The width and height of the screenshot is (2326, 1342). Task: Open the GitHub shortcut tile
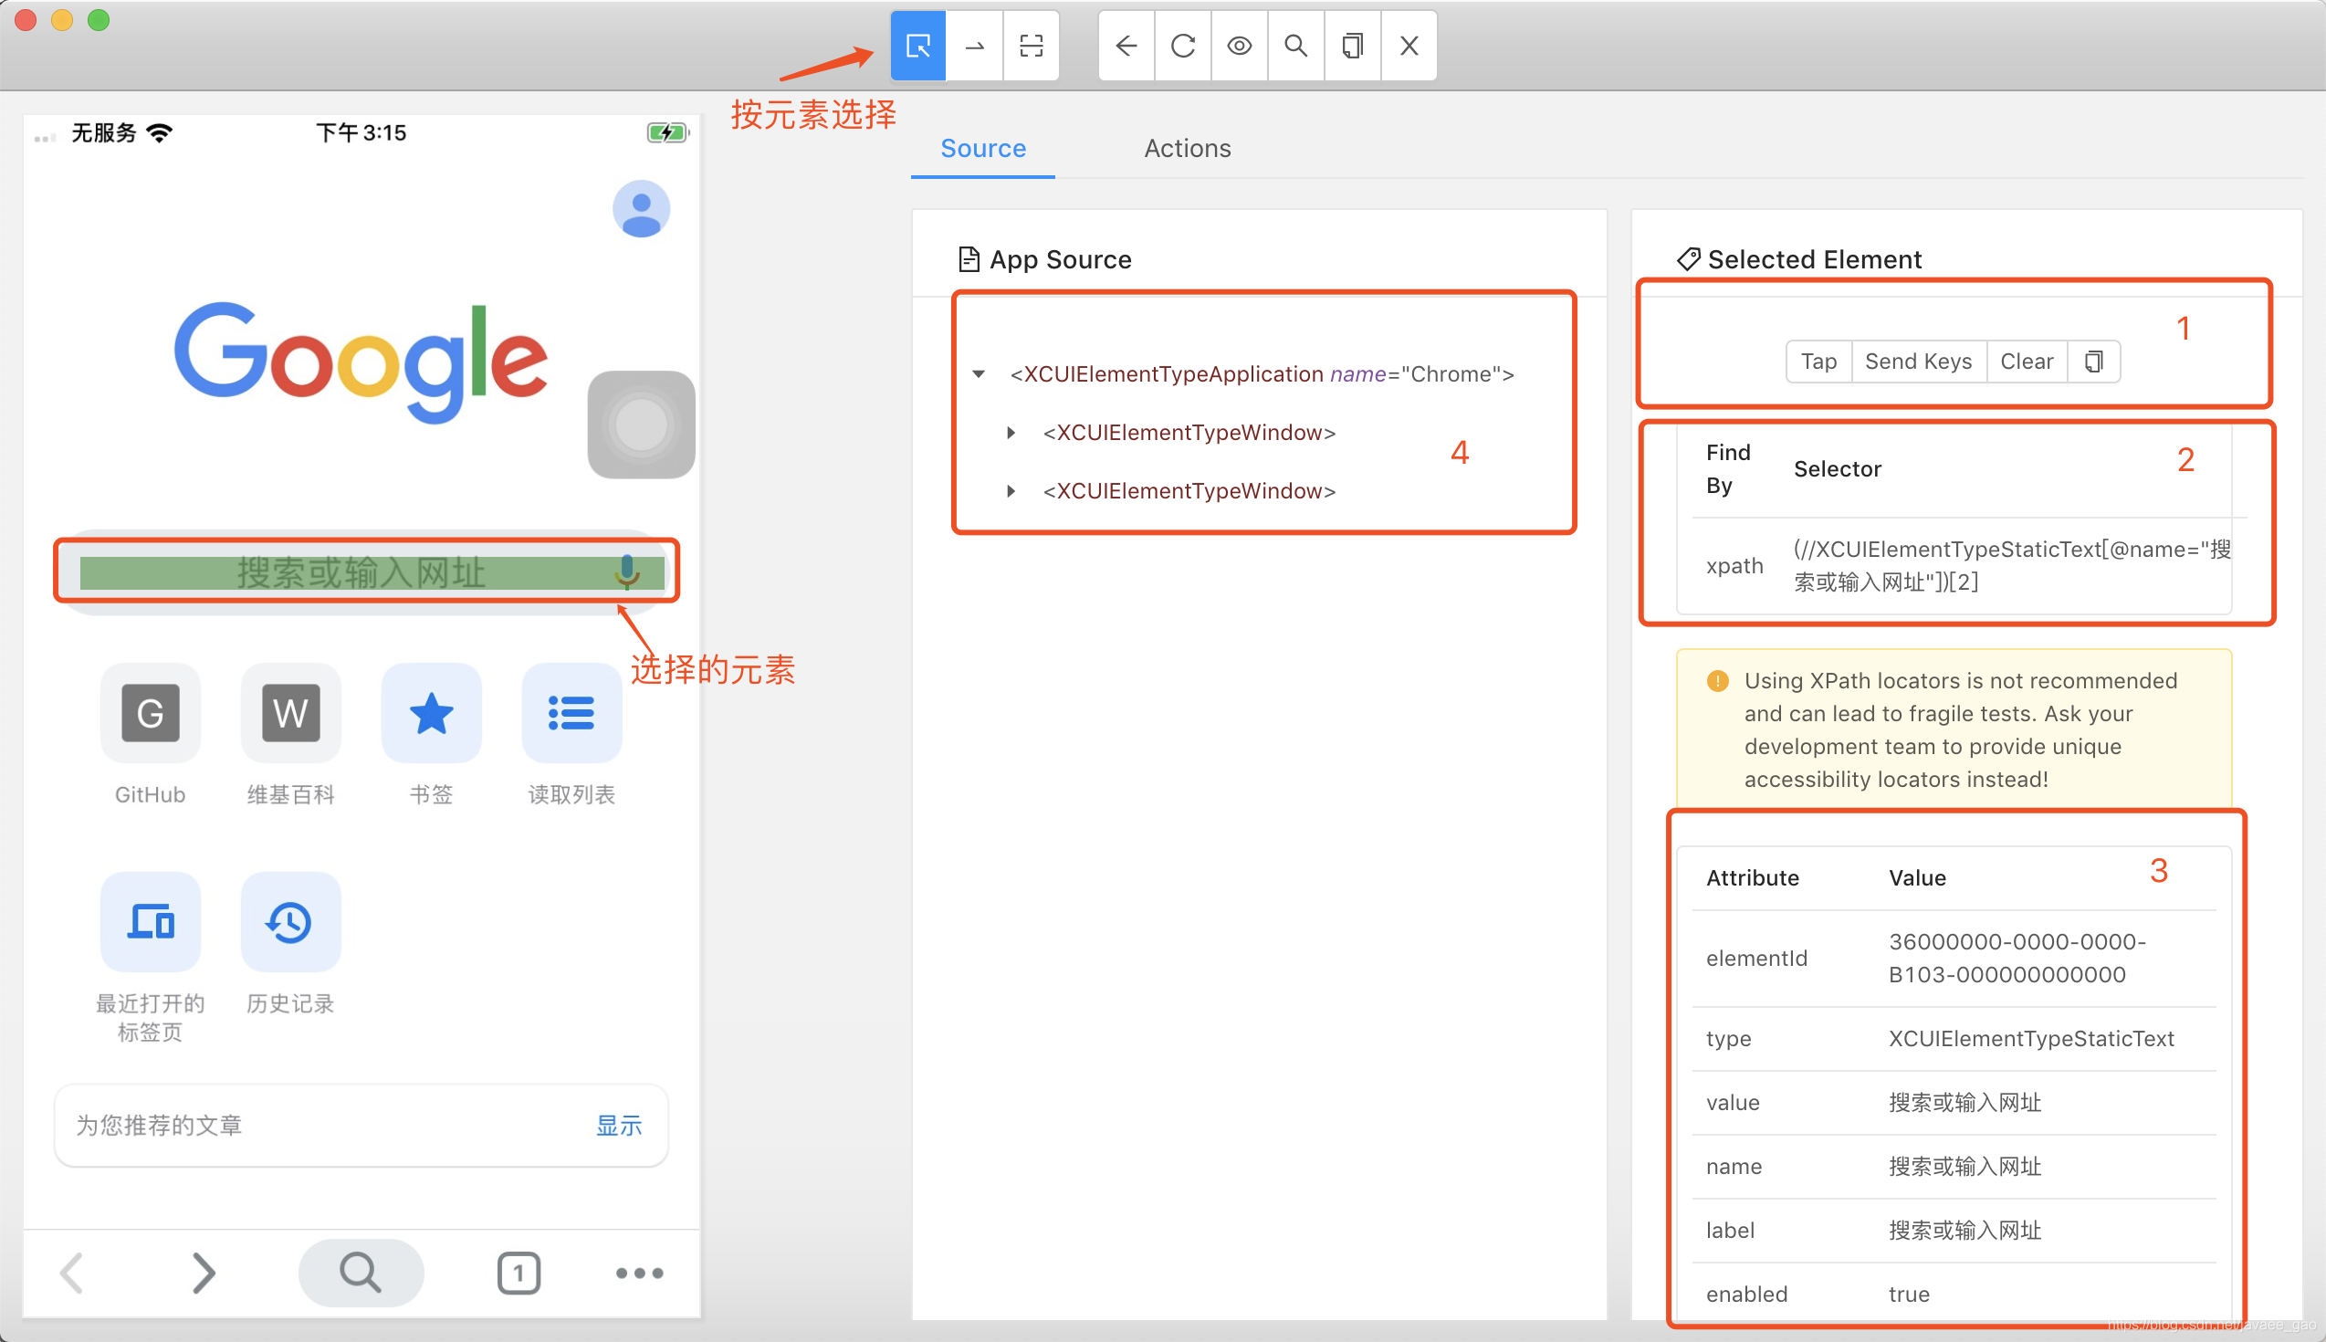click(x=151, y=712)
